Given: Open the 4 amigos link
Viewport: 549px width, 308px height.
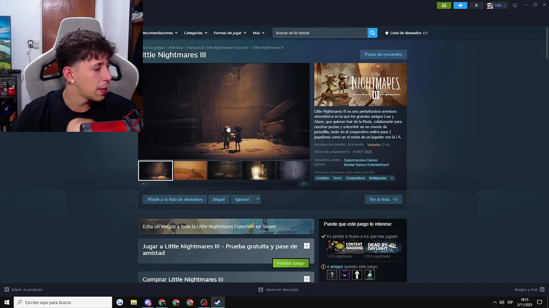Looking at the screenshot, I should click(x=335, y=267).
